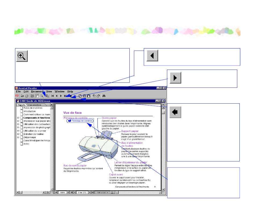Click status bar previous page button

pyautogui.click(x=75, y=192)
